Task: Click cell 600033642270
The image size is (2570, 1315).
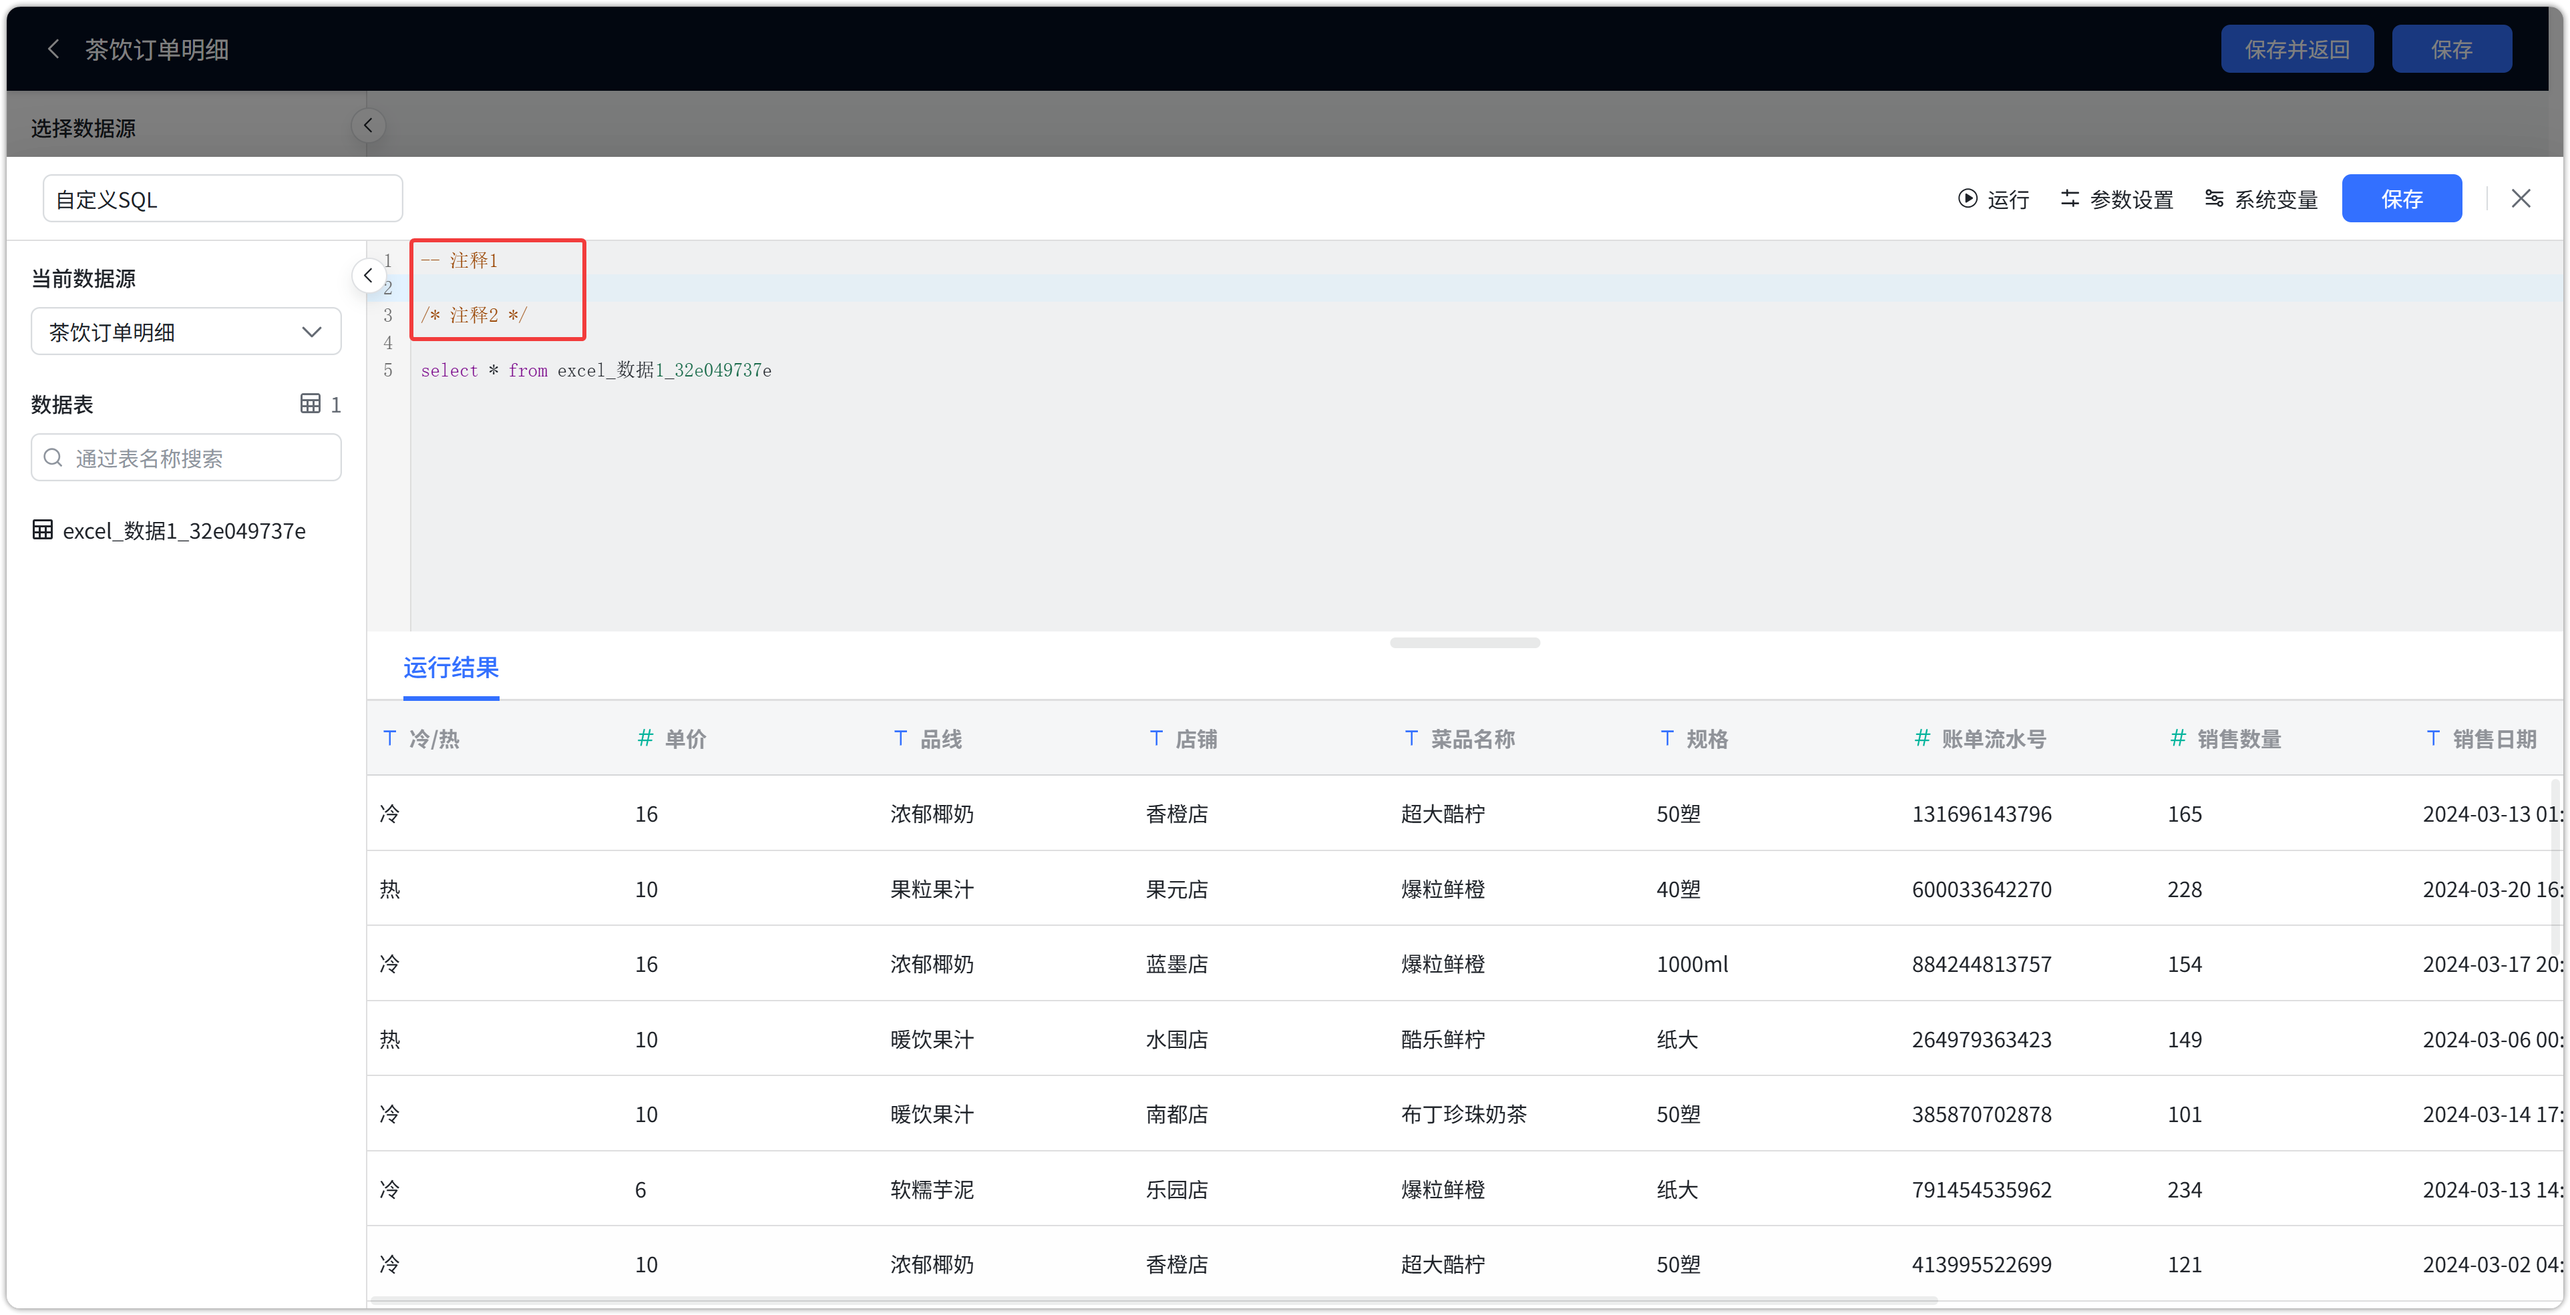Action: click(x=1982, y=888)
